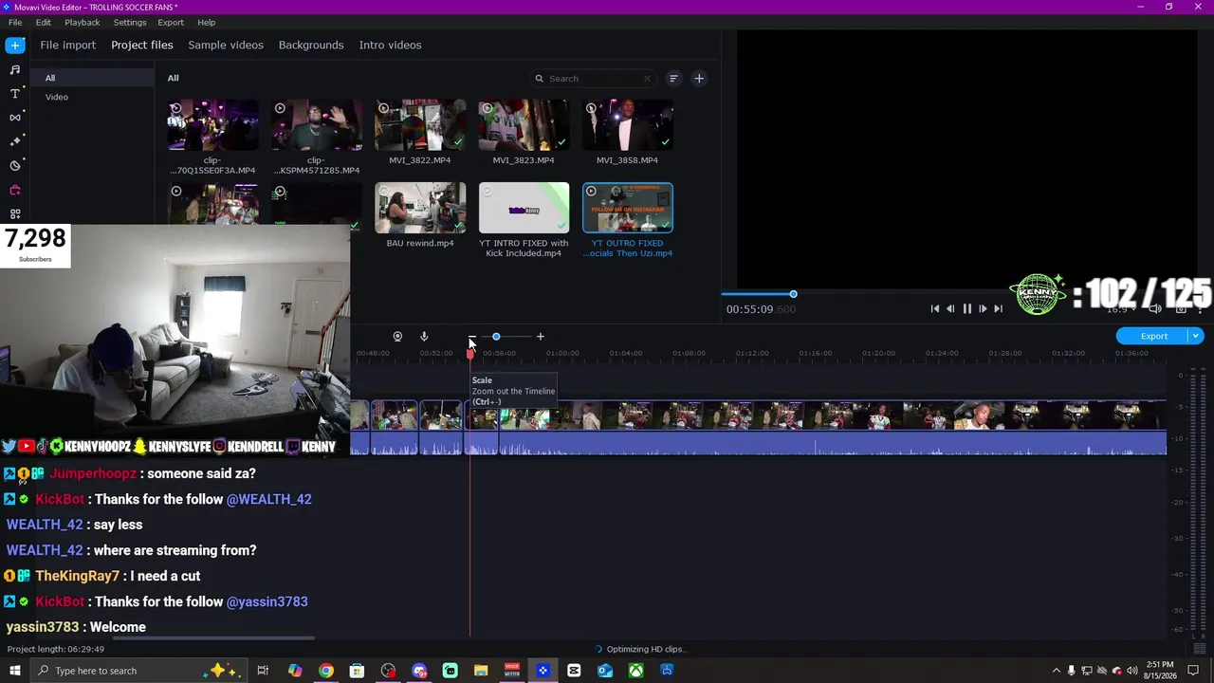Switch to the File import tab

click(68, 45)
